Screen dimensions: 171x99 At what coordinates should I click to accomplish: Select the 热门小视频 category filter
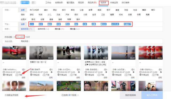(x=34, y=10)
